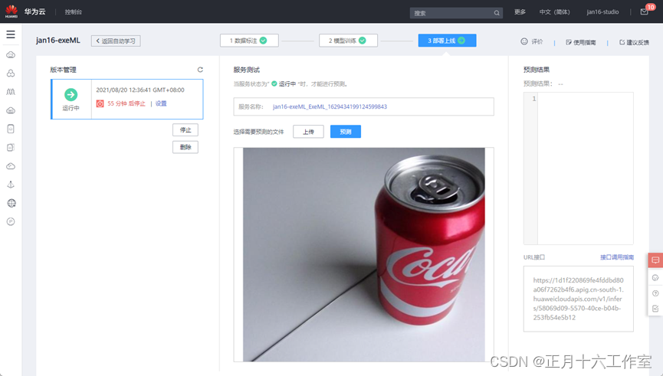Click the floating smiley feedback icon
This screenshot has height=376, width=663.
(x=655, y=277)
